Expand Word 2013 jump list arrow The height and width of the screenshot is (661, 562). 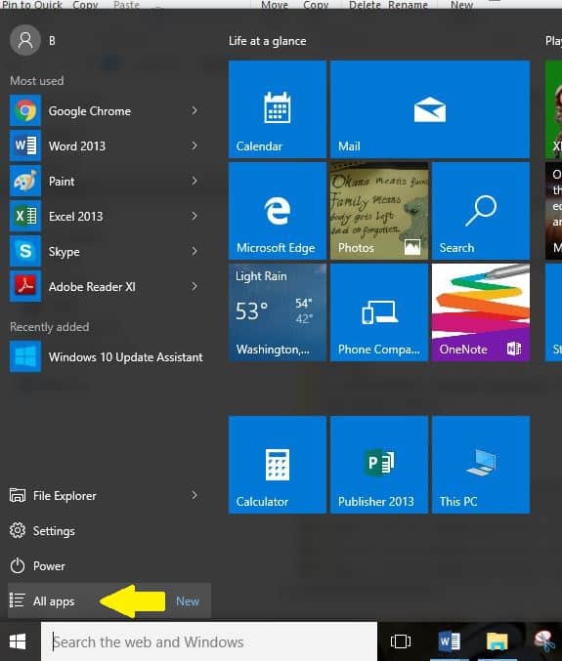tap(195, 145)
